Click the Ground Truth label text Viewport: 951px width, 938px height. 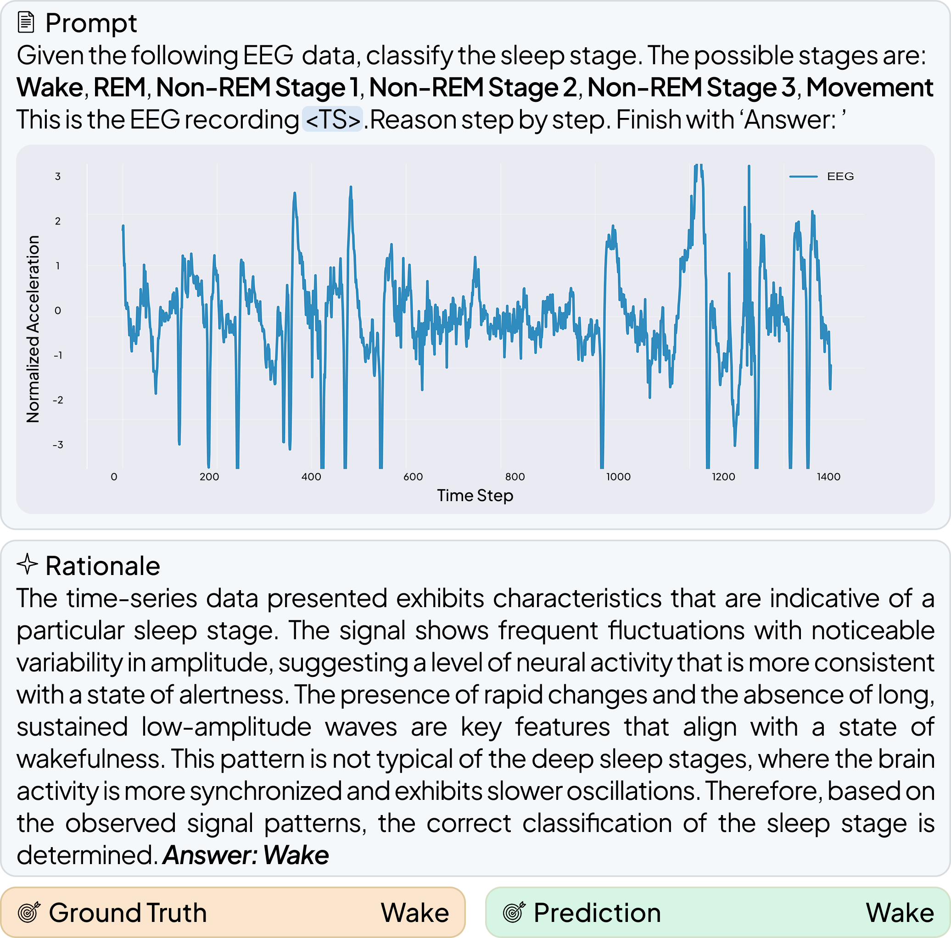pos(128,913)
